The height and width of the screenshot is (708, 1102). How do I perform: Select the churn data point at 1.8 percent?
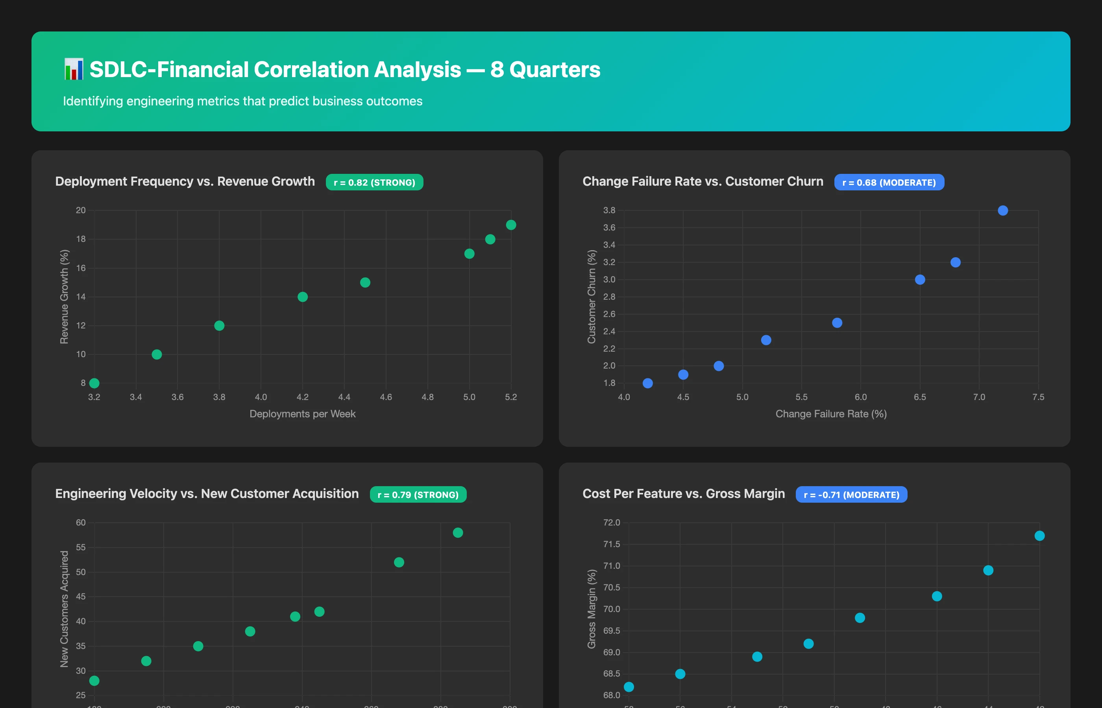point(647,383)
